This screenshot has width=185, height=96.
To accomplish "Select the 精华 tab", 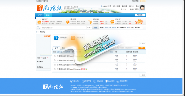I will 64,48.
